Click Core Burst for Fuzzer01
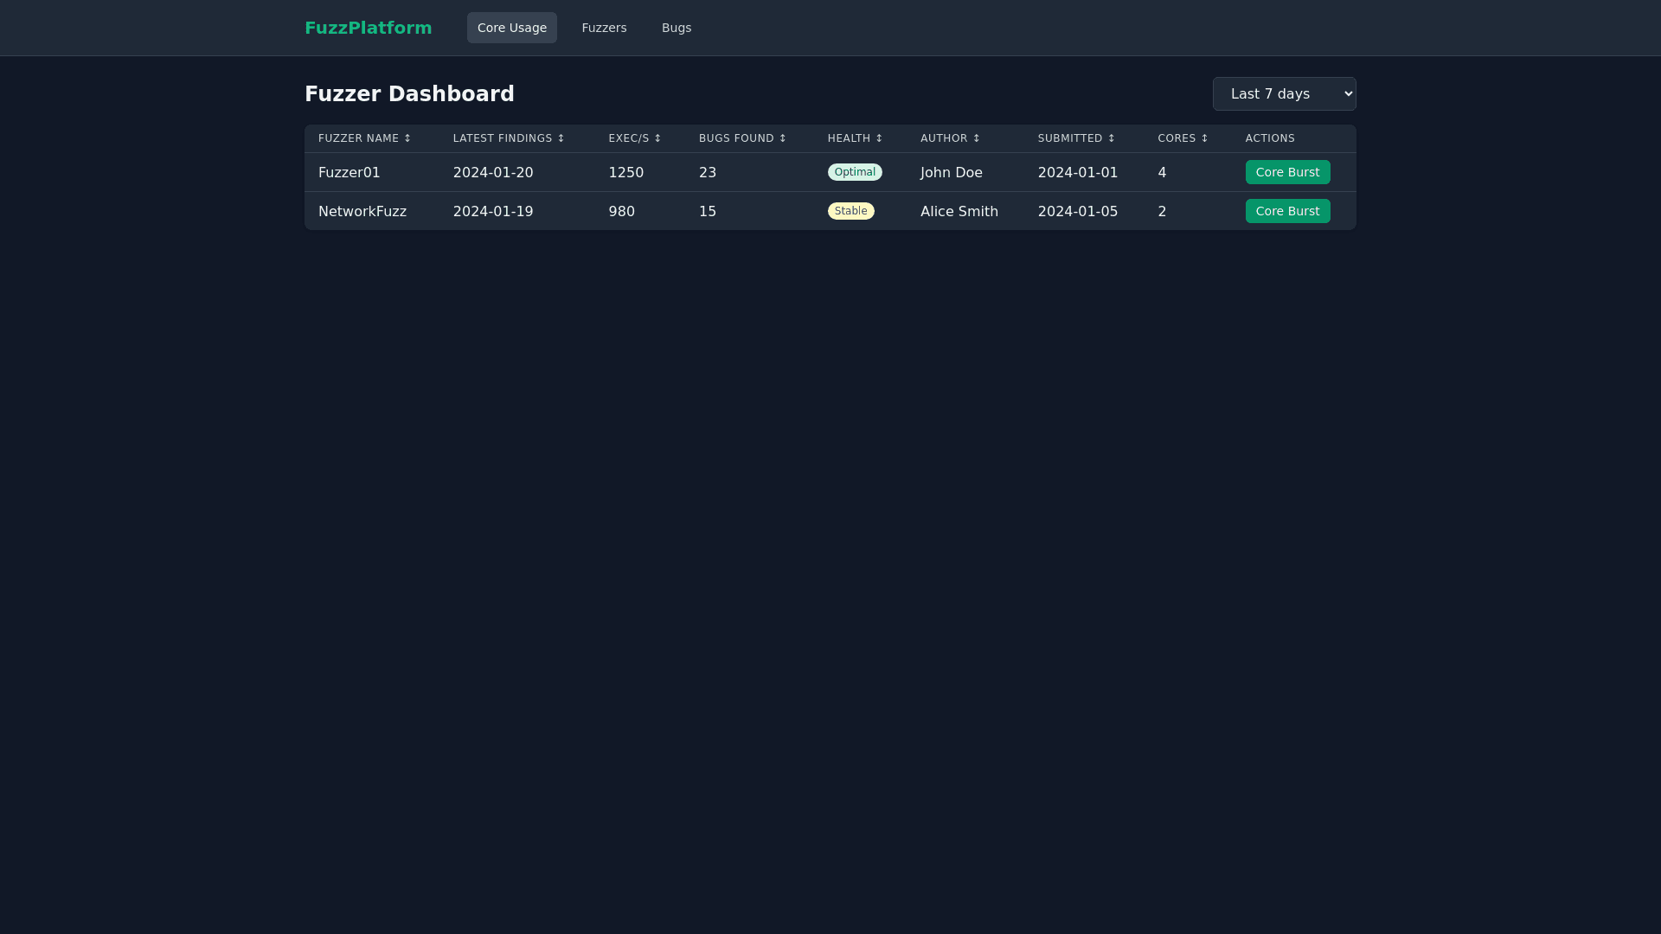The width and height of the screenshot is (1661, 934). click(x=1287, y=172)
